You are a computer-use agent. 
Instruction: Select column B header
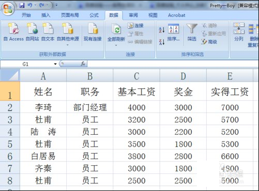click(x=90, y=76)
